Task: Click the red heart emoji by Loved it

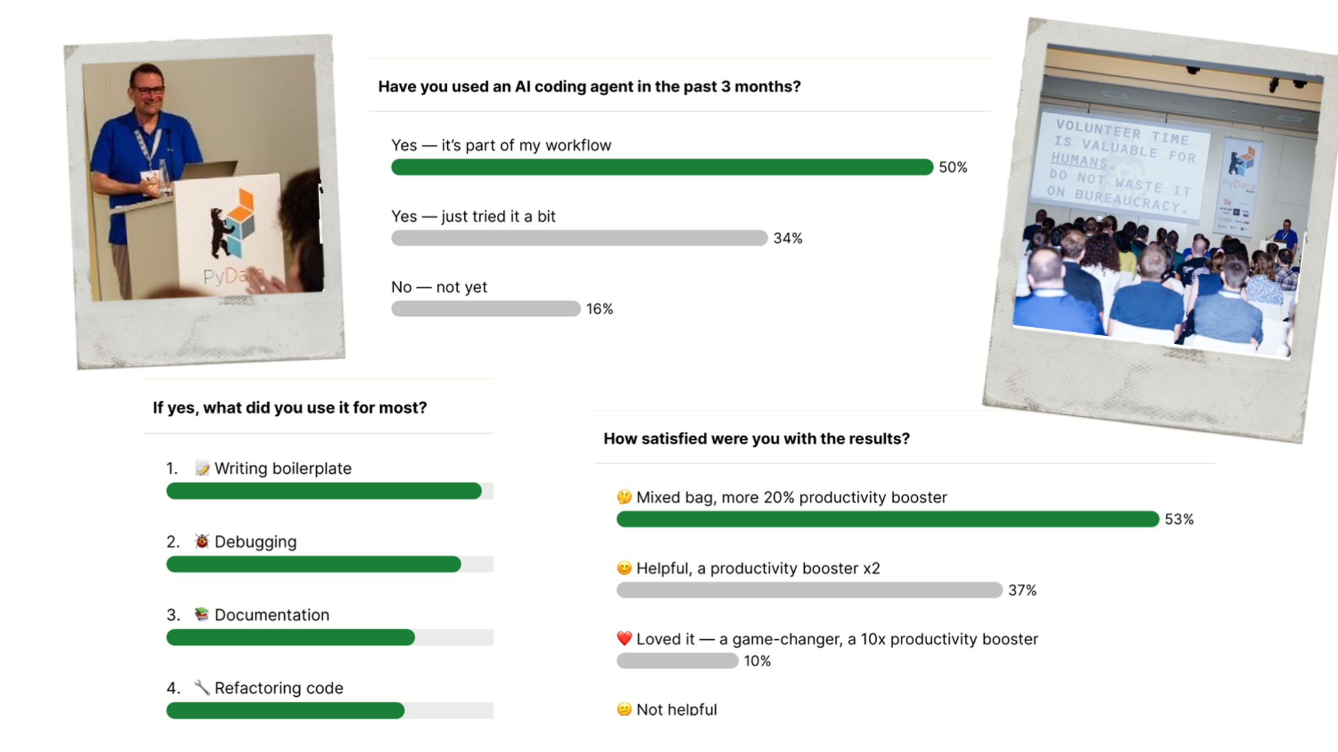Action: 624,639
